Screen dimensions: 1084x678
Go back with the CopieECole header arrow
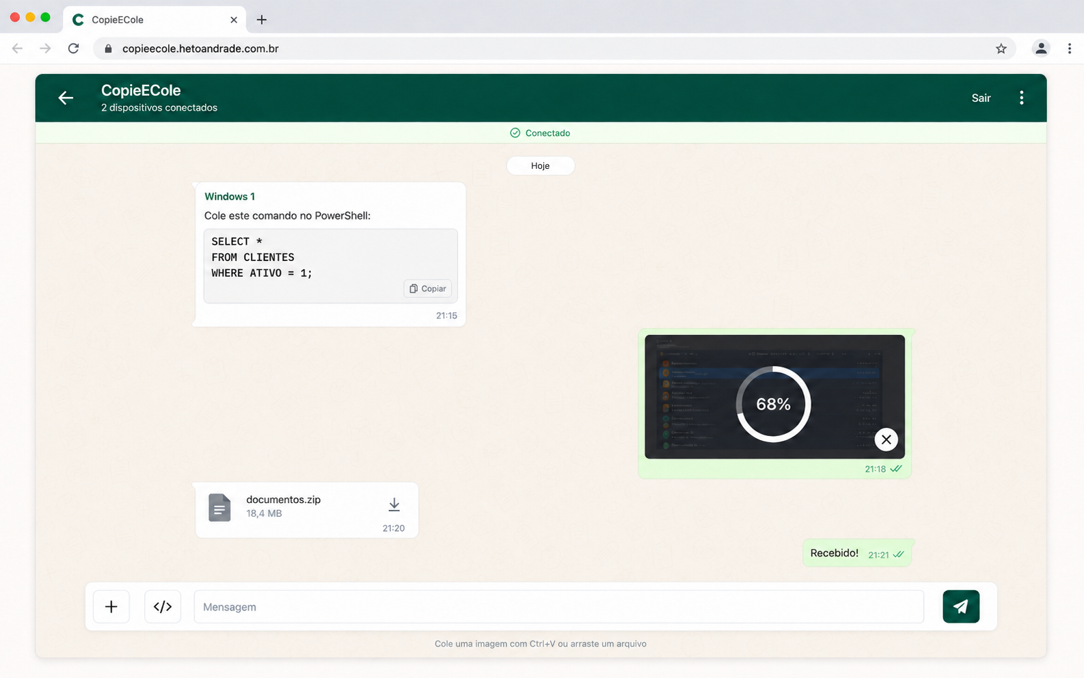[x=66, y=98]
